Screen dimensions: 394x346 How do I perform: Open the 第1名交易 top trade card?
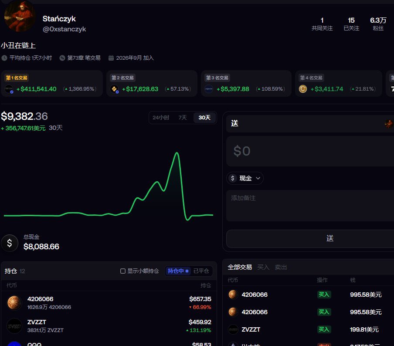pos(52,84)
